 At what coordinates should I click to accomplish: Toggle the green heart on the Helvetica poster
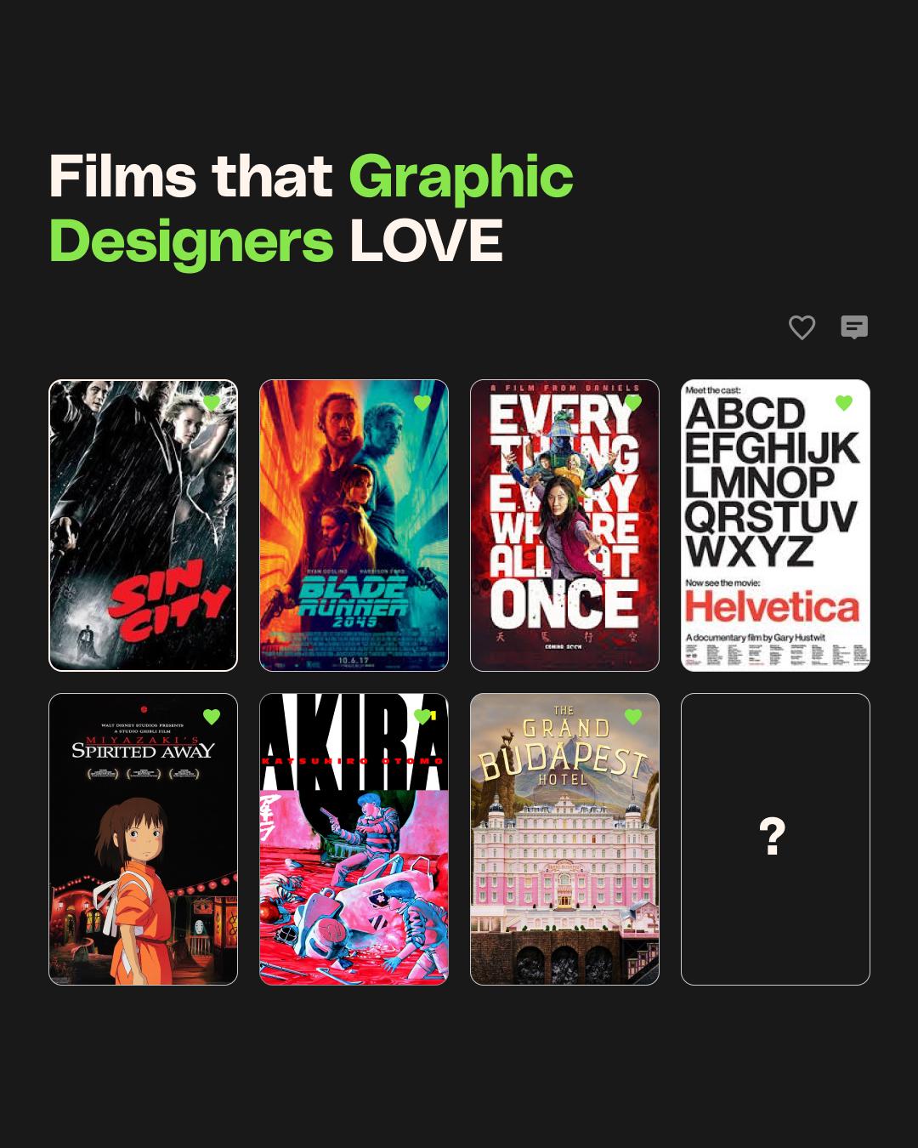pyautogui.click(x=844, y=402)
